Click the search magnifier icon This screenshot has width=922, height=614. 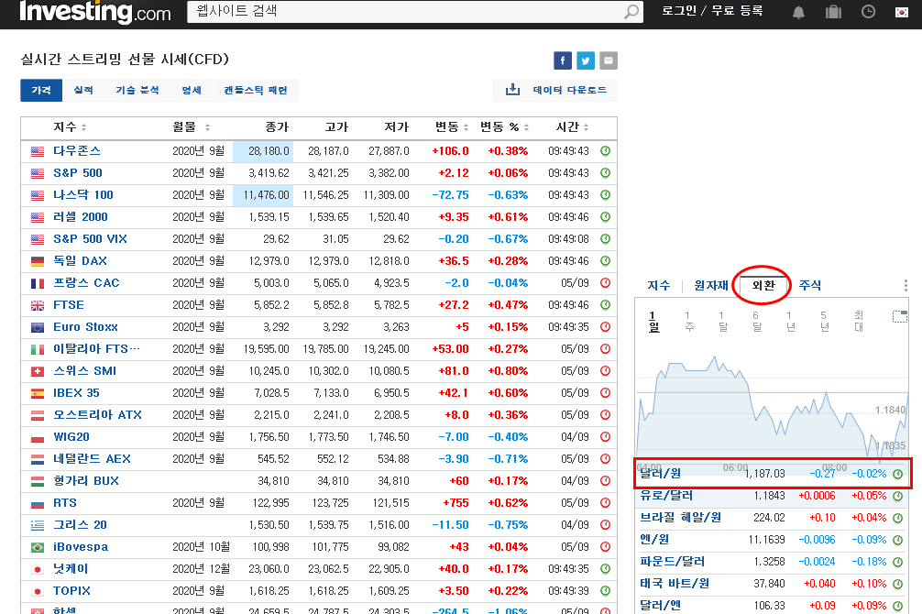click(631, 11)
